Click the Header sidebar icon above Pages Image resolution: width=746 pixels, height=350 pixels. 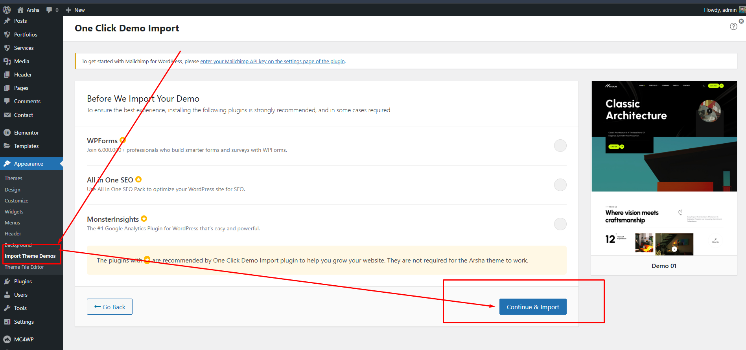pyautogui.click(x=7, y=75)
